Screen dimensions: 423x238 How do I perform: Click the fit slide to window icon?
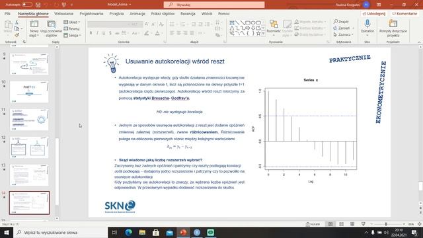(420, 224)
